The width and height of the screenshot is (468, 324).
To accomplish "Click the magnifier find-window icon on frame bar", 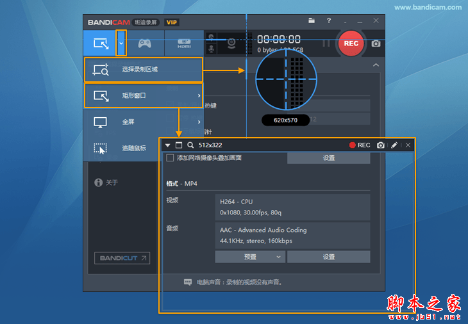I will [x=190, y=145].
